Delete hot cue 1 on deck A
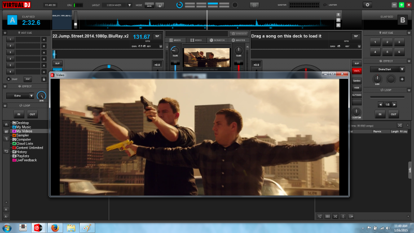 coord(43,39)
